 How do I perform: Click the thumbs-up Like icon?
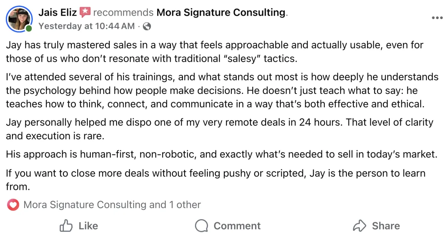[66, 226]
